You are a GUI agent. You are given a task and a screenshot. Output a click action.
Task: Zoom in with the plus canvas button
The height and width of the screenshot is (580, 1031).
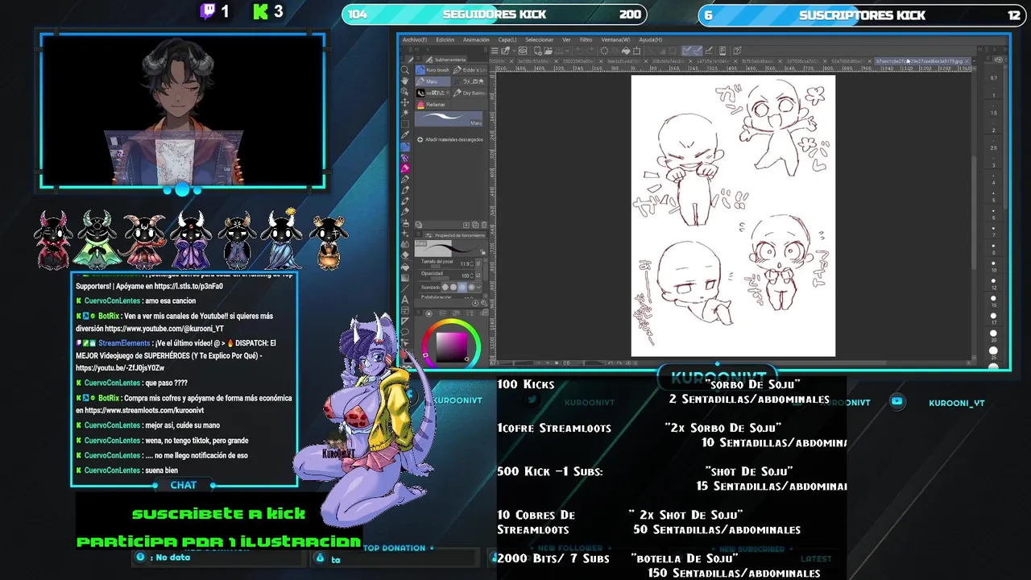[548, 363]
